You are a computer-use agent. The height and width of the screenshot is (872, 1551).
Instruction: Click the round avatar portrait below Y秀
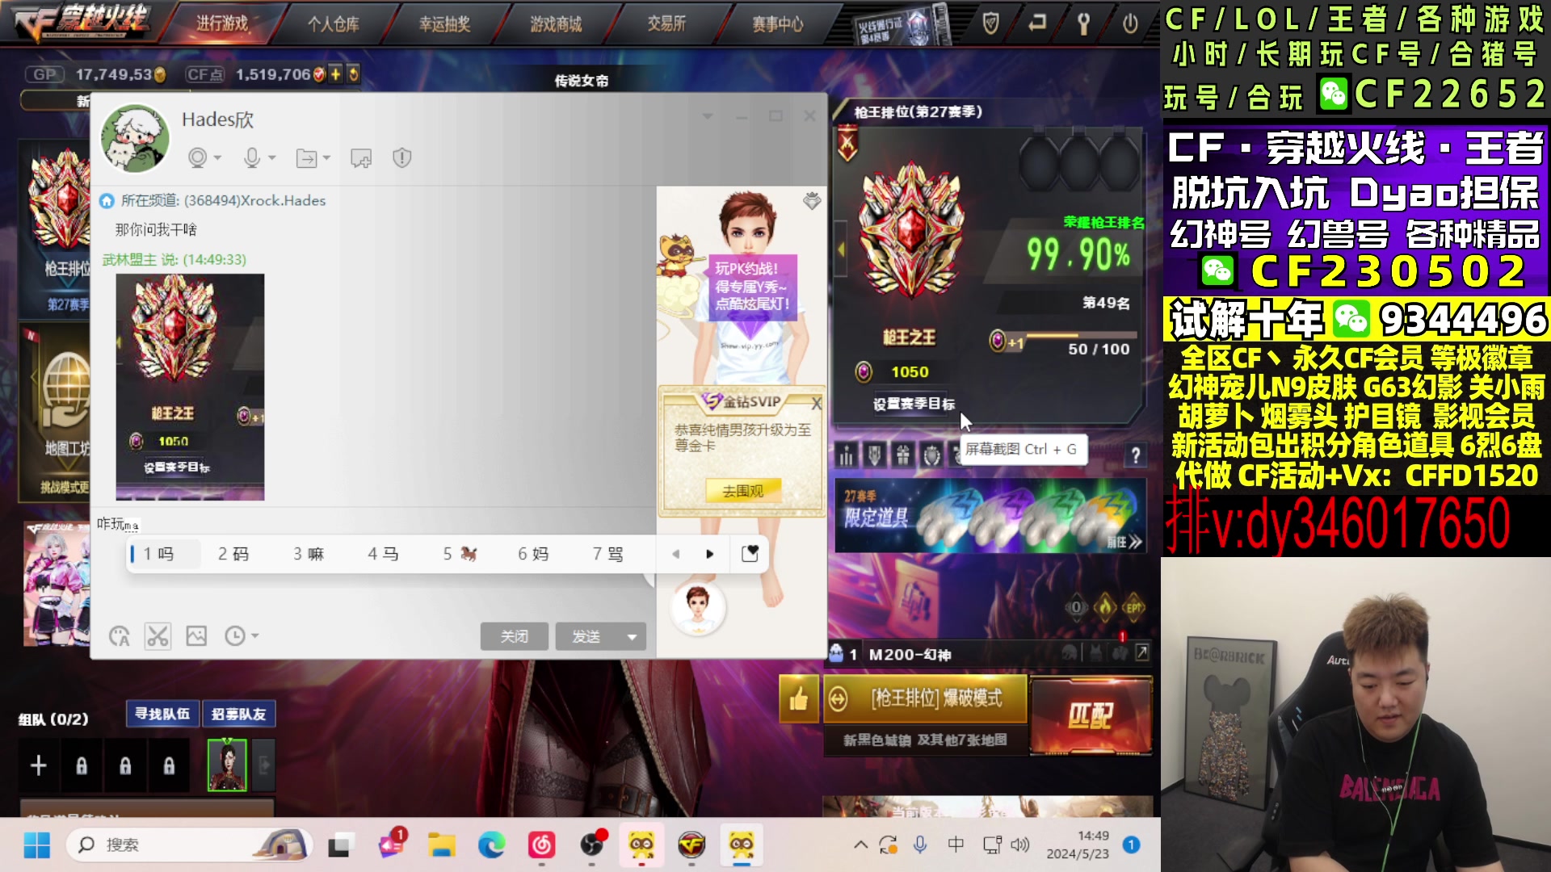pyautogui.click(x=698, y=608)
